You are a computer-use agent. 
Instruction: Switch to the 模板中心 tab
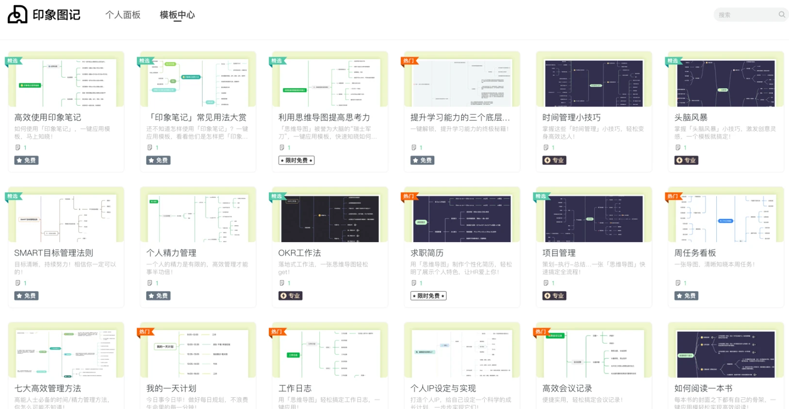[x=177, y=15]
